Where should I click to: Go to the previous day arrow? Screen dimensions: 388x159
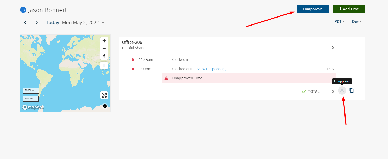pos(25,23)
